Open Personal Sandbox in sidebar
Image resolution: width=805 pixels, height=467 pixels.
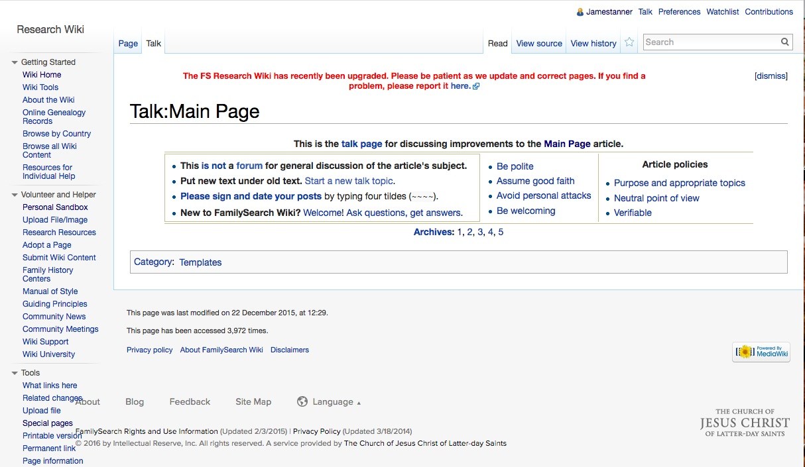[x=55, y=207]
